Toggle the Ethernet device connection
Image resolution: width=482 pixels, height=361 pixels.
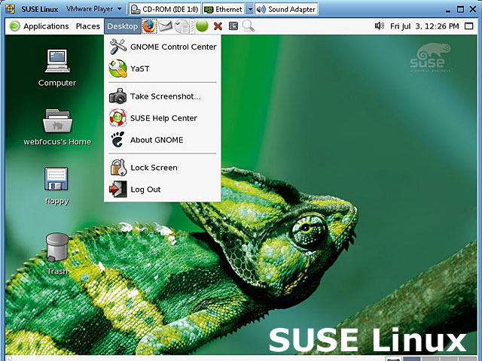(x=224, y=10)
